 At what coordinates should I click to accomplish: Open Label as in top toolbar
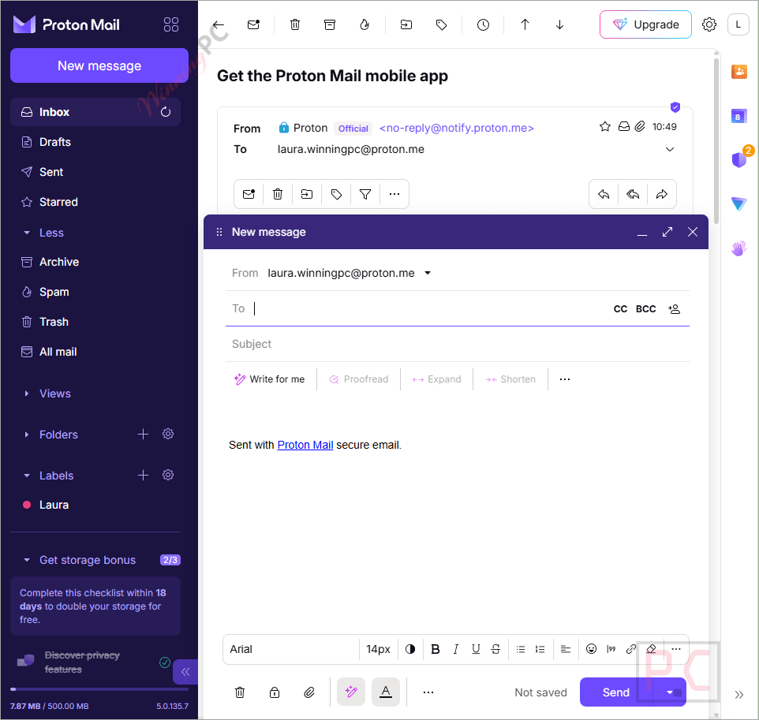[x=441, y=24]
